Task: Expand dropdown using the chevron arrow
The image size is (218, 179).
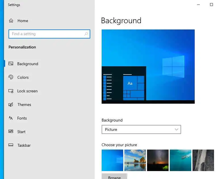Action: (x=177, y=129)
